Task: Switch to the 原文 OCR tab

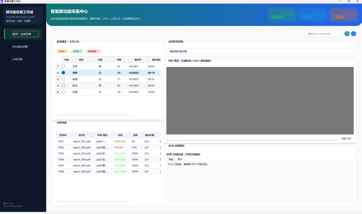Action: 180,159
